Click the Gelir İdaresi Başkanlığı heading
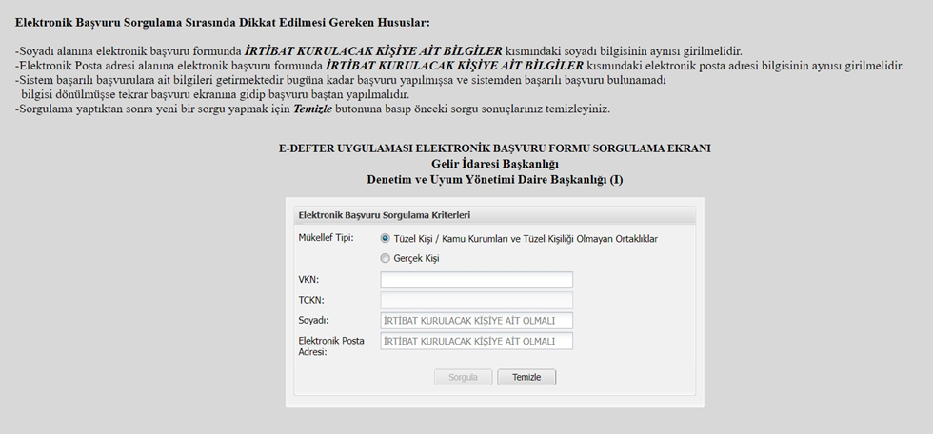Image resolution: width=933 pixels, height=434 pixels. coord(494,164)
